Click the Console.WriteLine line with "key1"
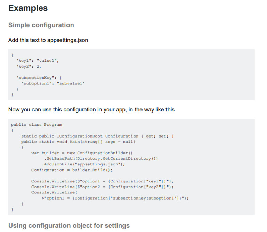267x232 pixels. pyautogui.click(x=102, y=181)
